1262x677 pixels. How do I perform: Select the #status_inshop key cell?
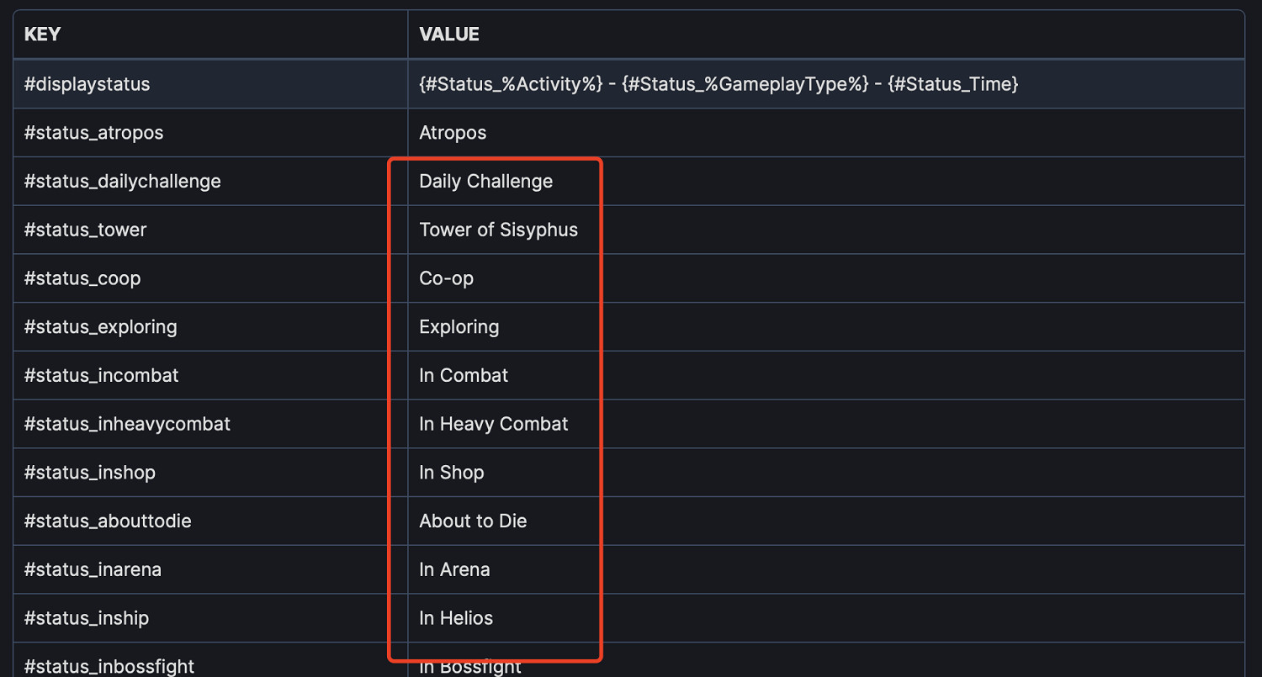pos(90,473)
